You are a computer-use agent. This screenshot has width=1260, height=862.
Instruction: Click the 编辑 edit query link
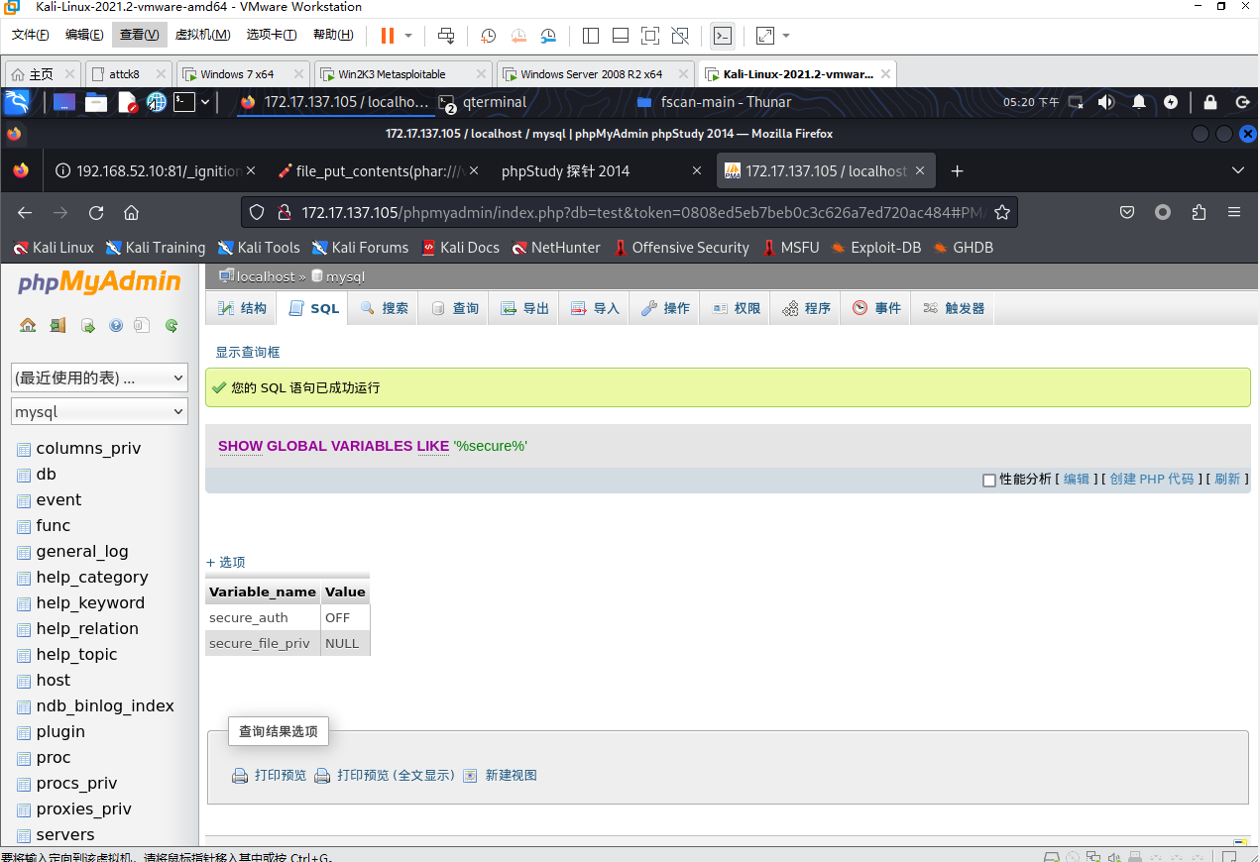[x=1077, y=480]
